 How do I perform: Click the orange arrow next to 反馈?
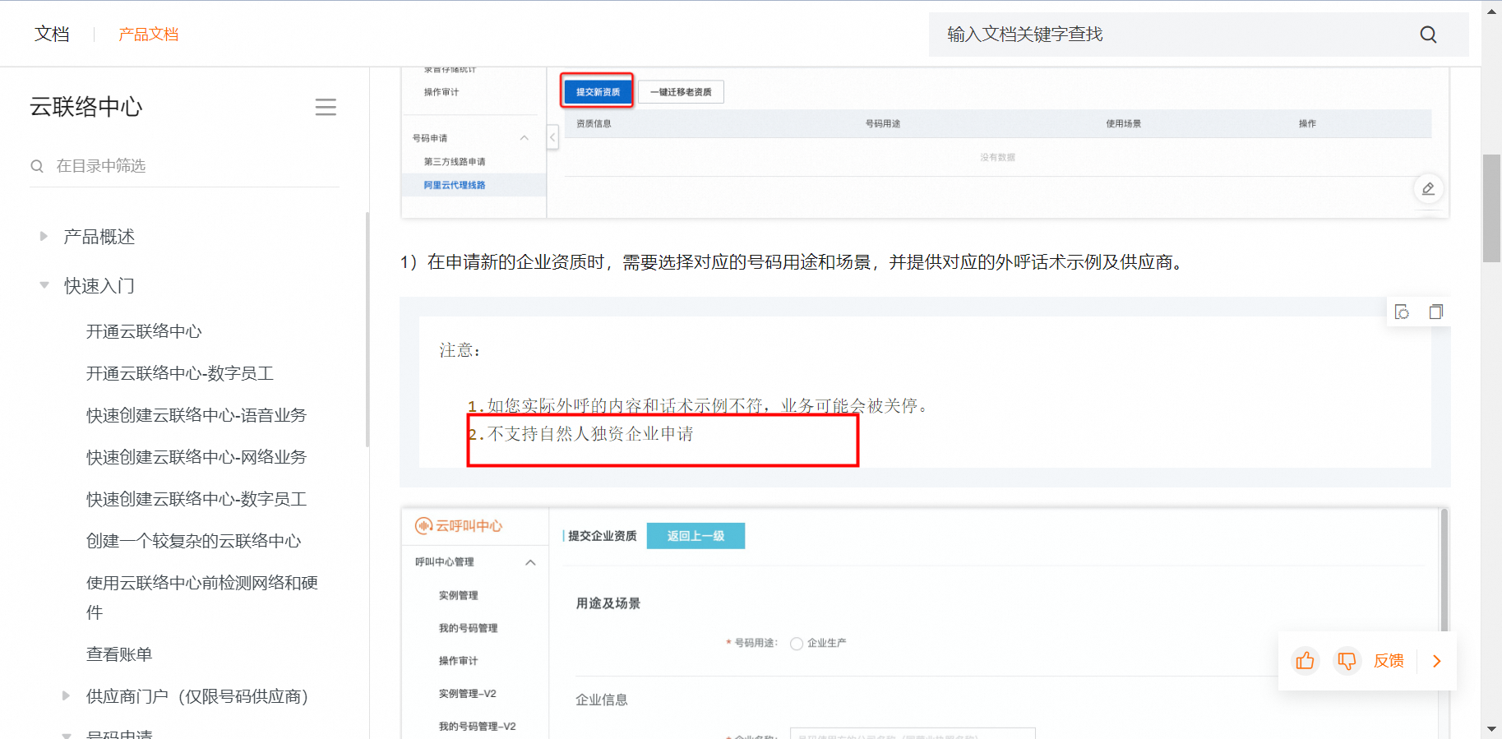[x=1437, y=661]
